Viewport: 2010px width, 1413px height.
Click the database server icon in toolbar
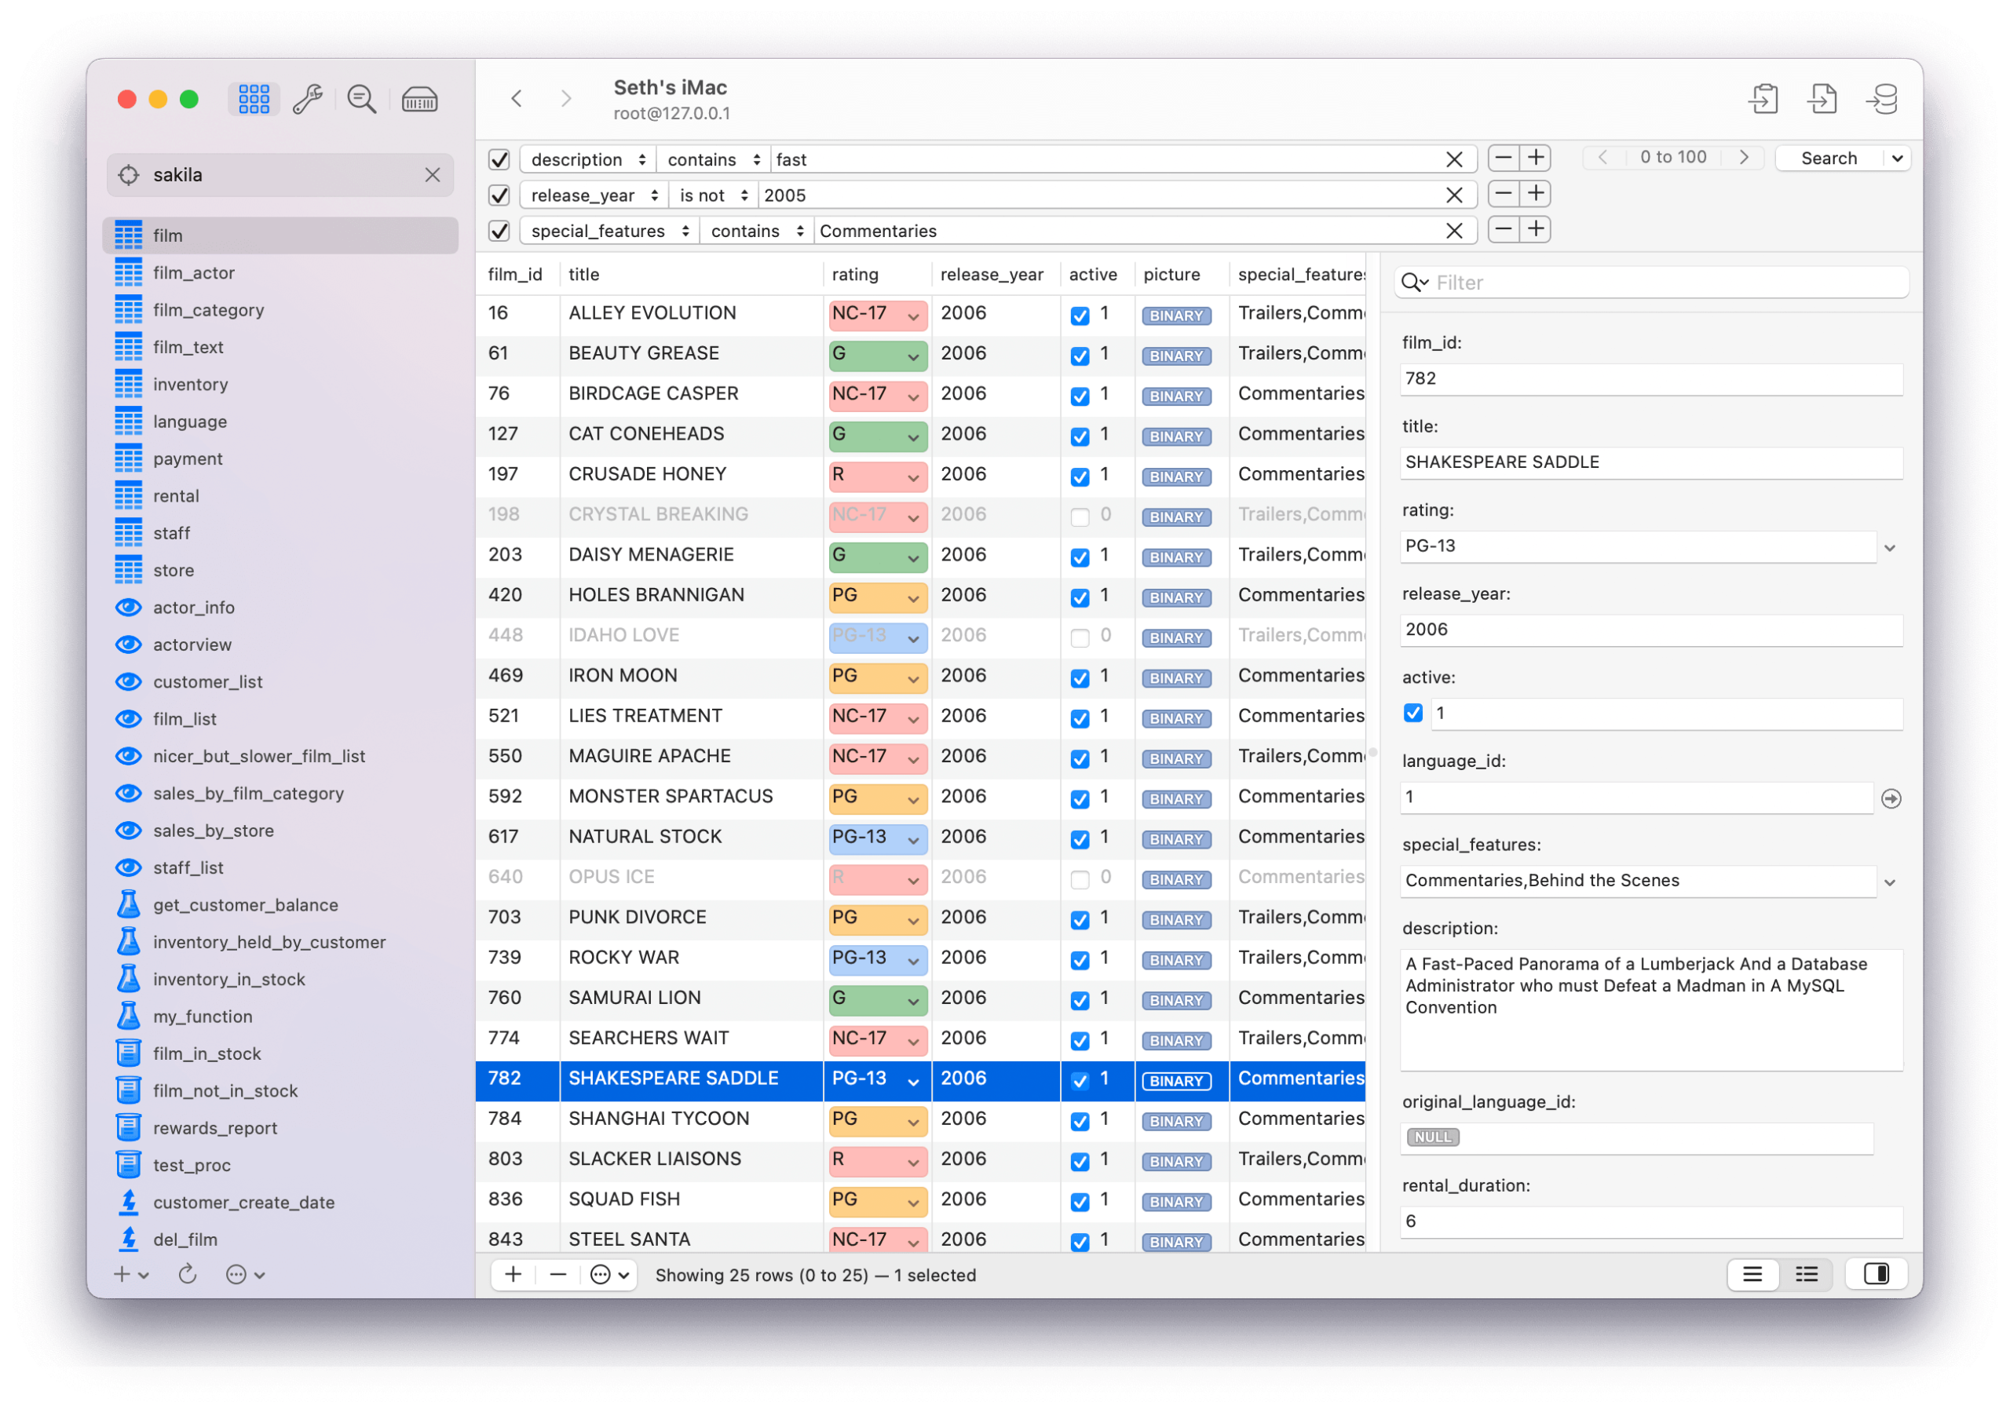pyautogui.click(x=419, y=99)
